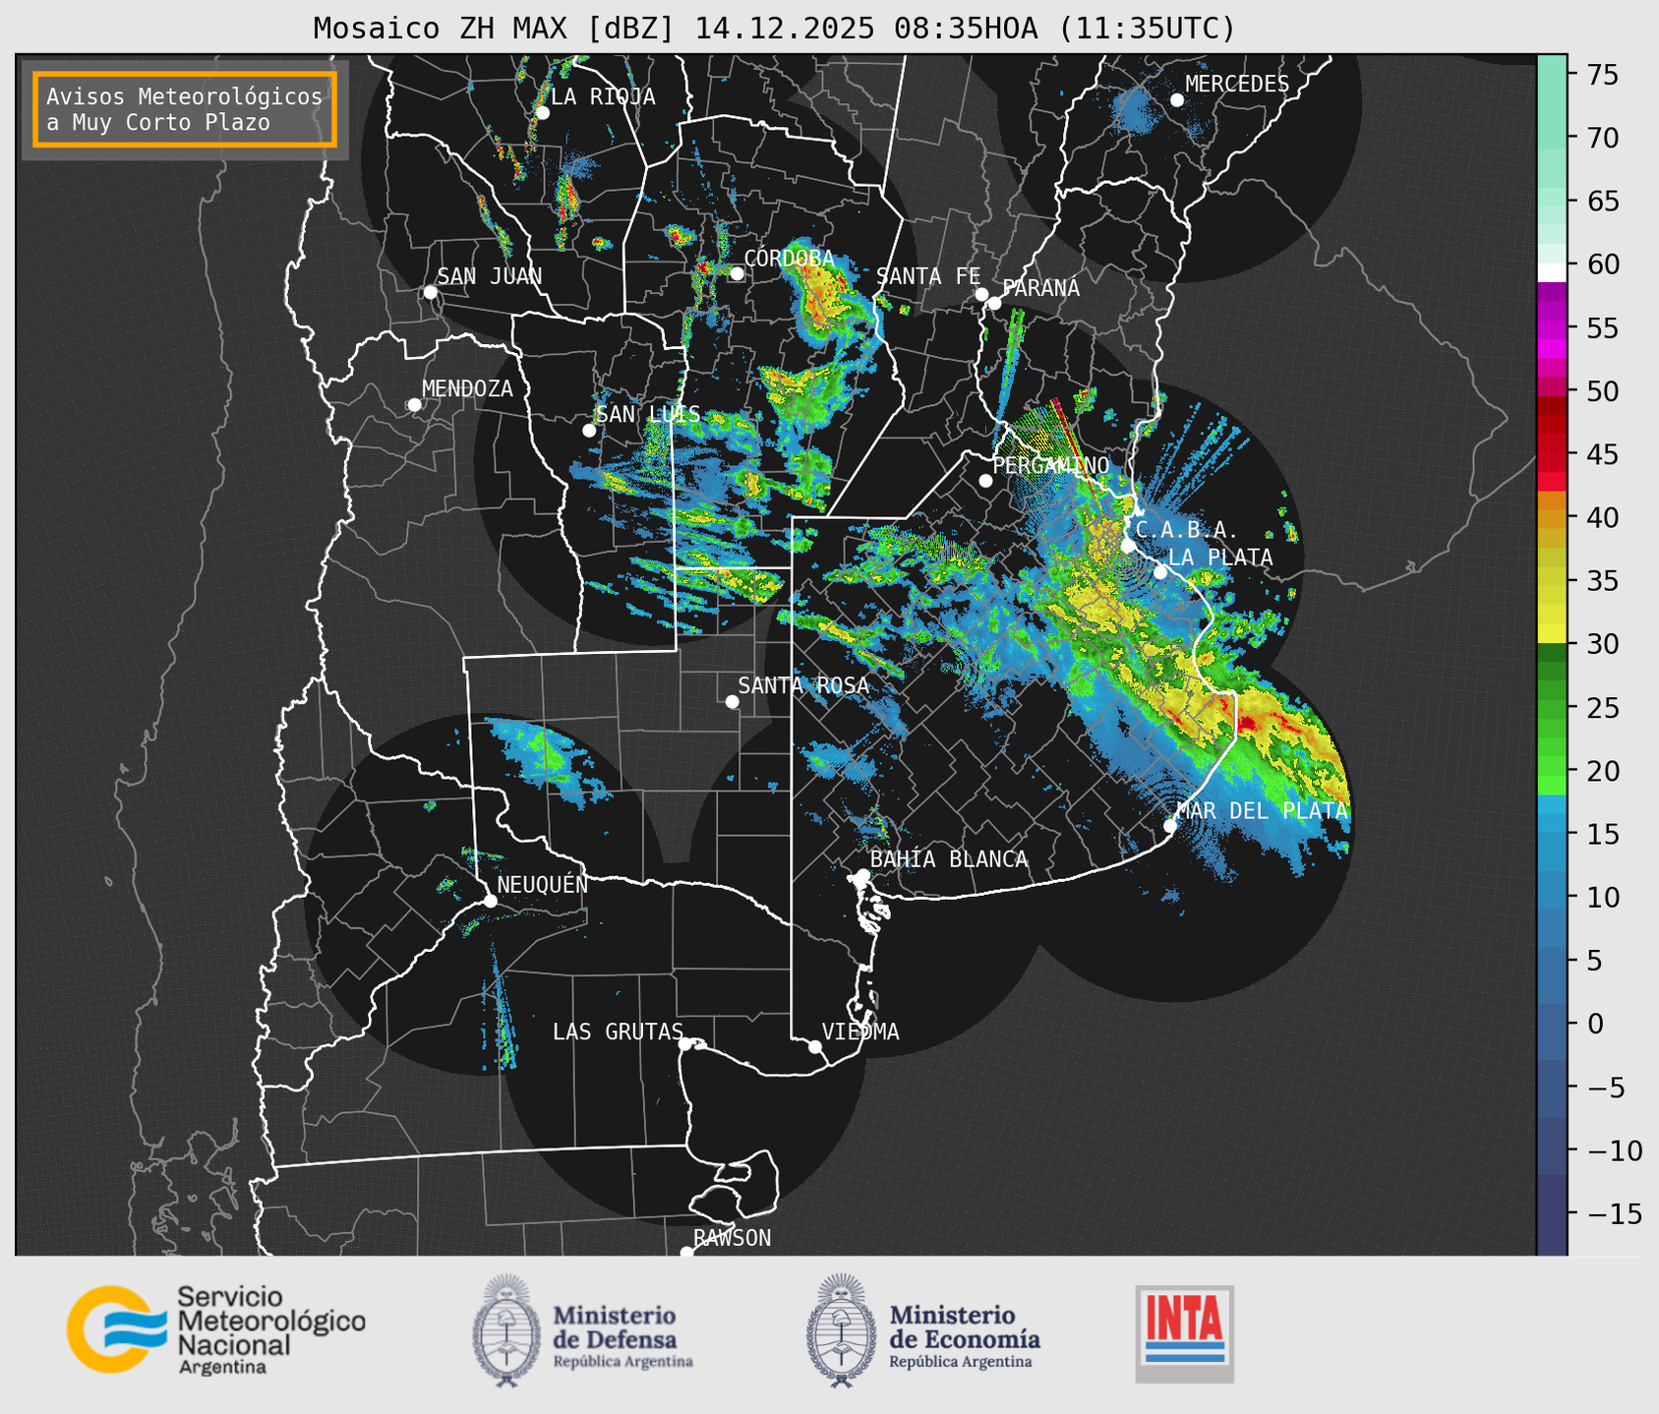Image resolution: width=1659 pixels, height=1414 pixels.
Task: Click the PARANÁ city marker
Action: pos(994,303)
